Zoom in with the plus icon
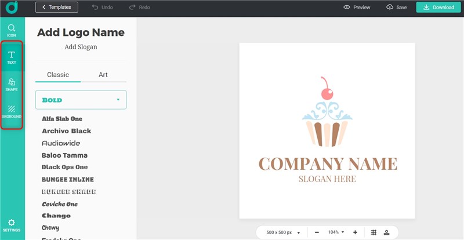The height and width of the screenshot is (240, 464). click(x=355, y=232)
